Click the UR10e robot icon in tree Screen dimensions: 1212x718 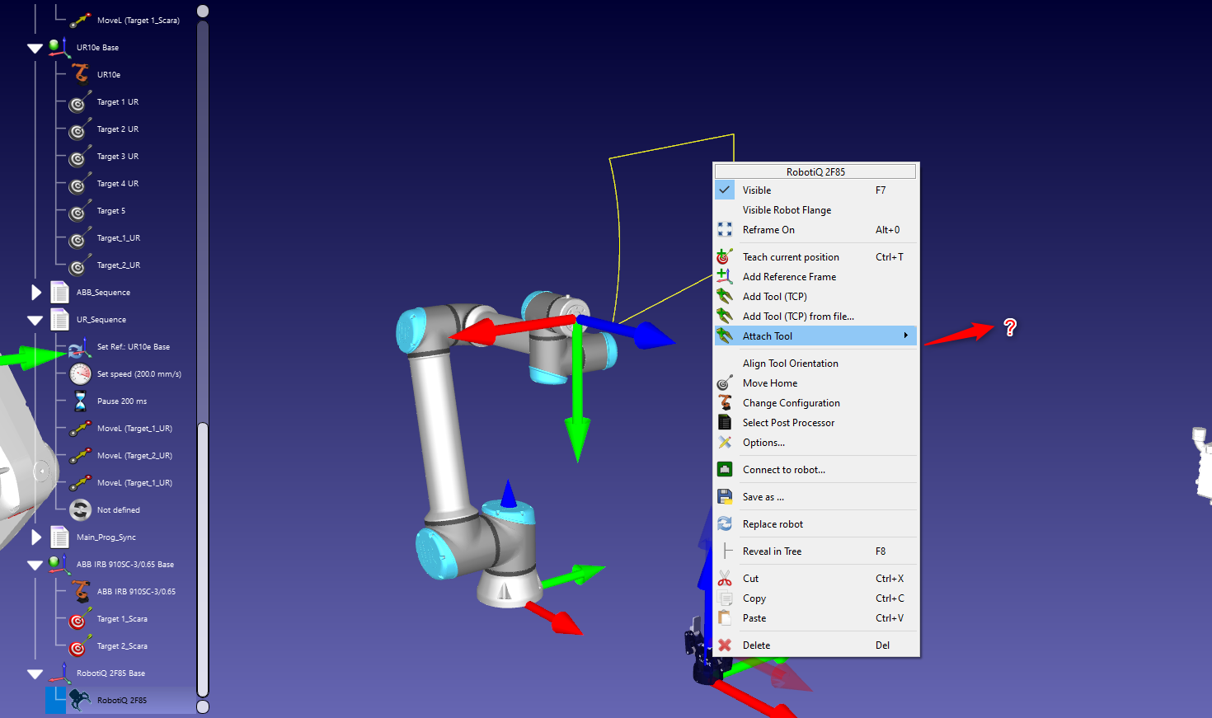pos(80,75)
